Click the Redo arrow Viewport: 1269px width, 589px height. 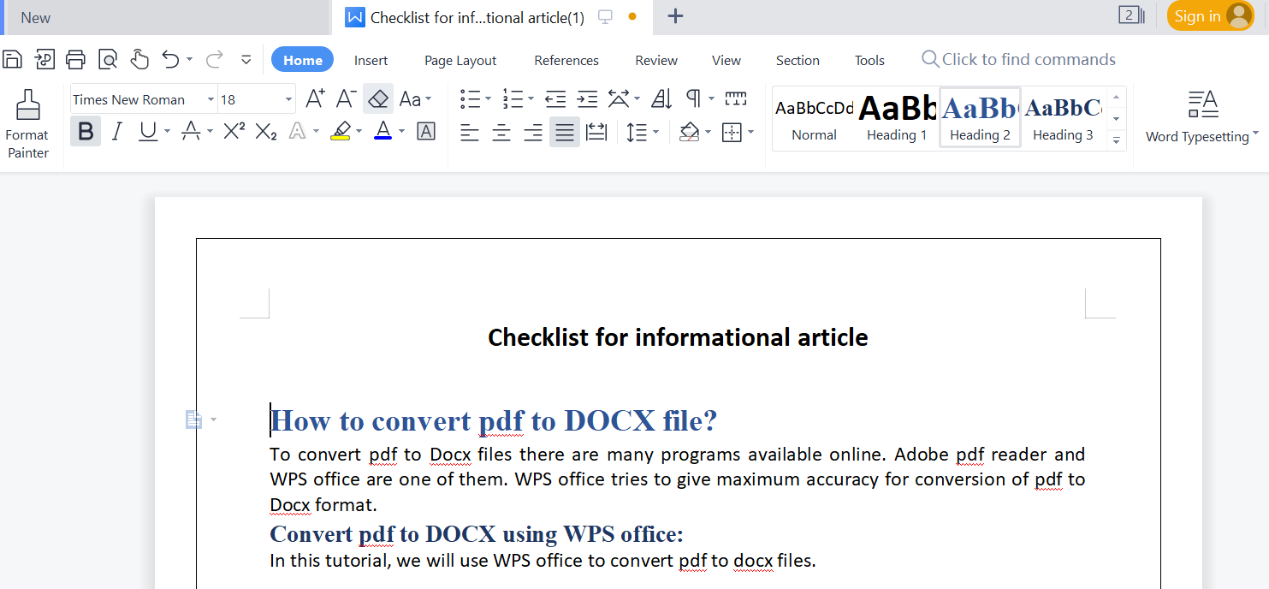coord(214,59)
